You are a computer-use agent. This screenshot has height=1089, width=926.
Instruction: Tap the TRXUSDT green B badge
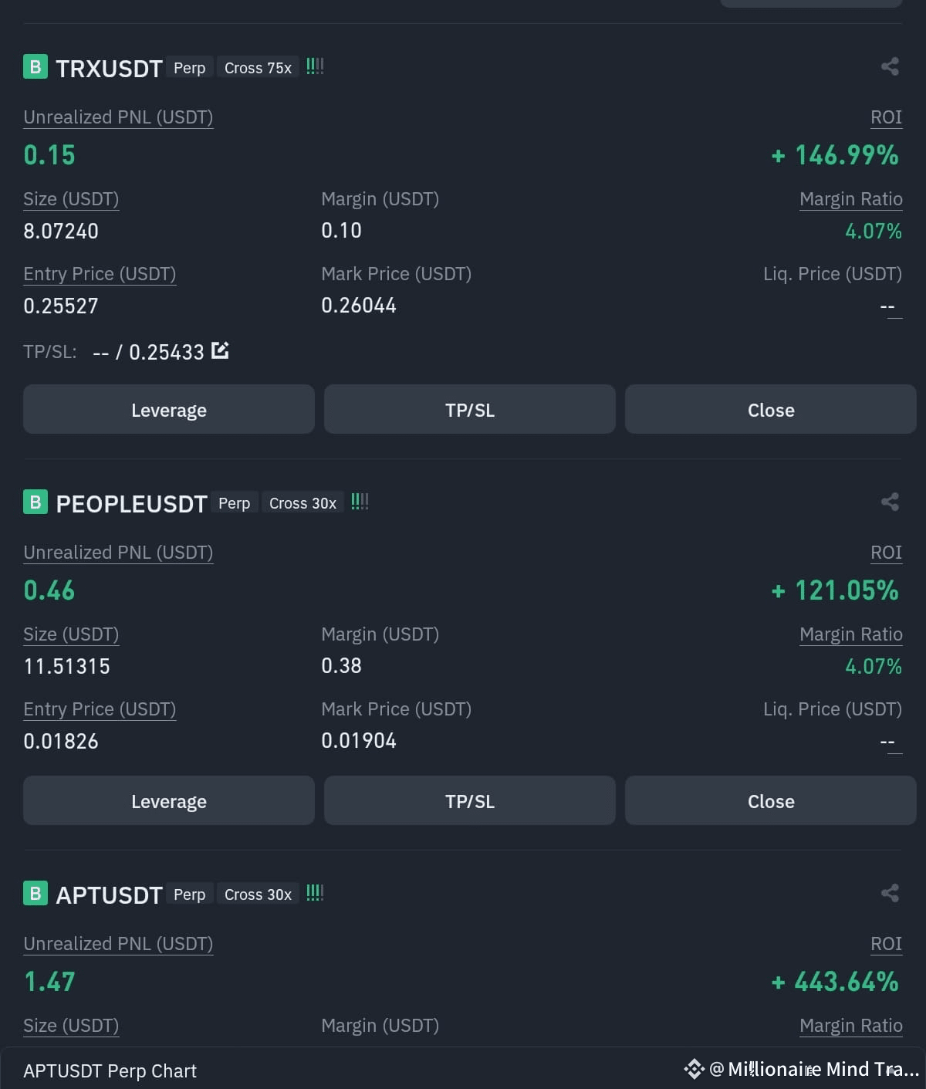pos(35,67)
